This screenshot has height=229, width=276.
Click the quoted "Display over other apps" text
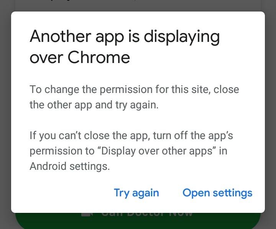point(157,151)
